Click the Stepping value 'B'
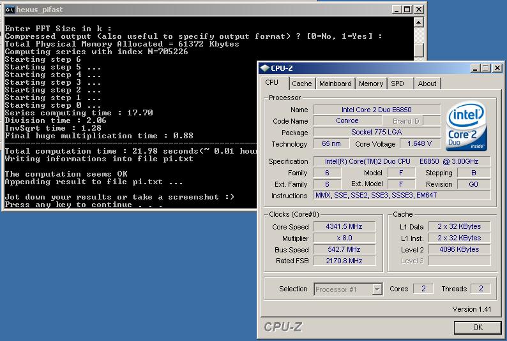The image size is (507, 341). coord(474,173)
